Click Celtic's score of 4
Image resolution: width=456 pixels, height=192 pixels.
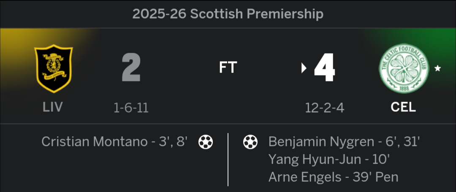pyautogui.click(x=324, y=68)
